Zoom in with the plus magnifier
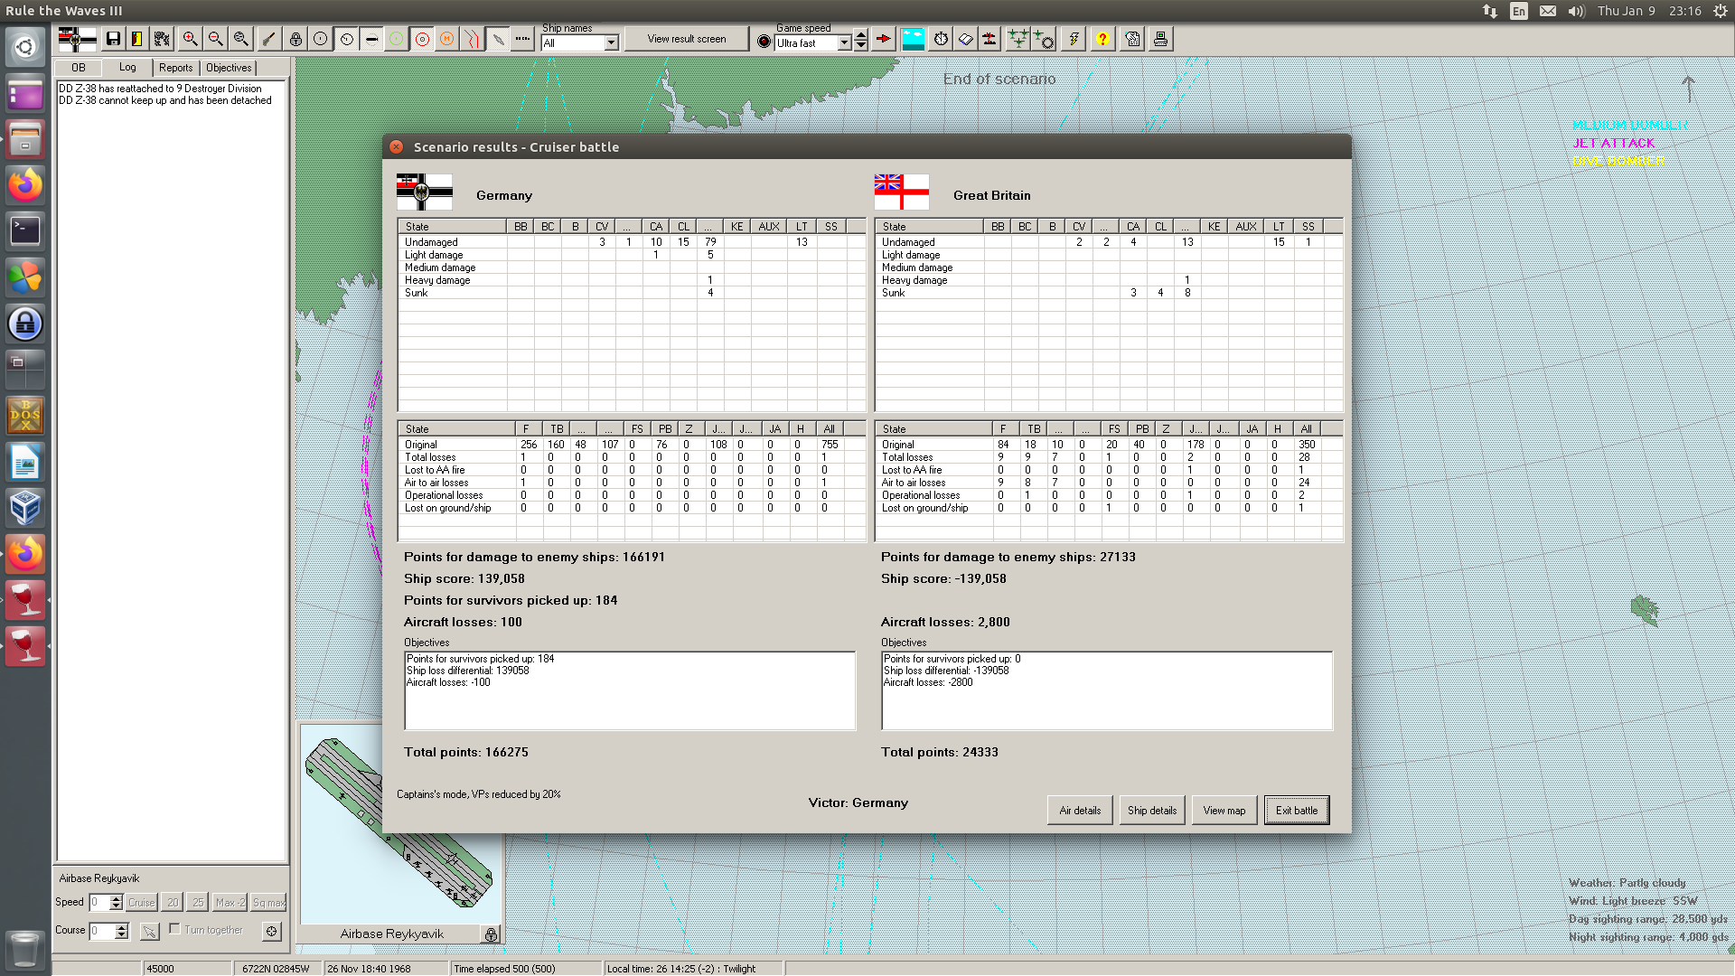The image size is (1735, 976). click(x=190, y=39)
